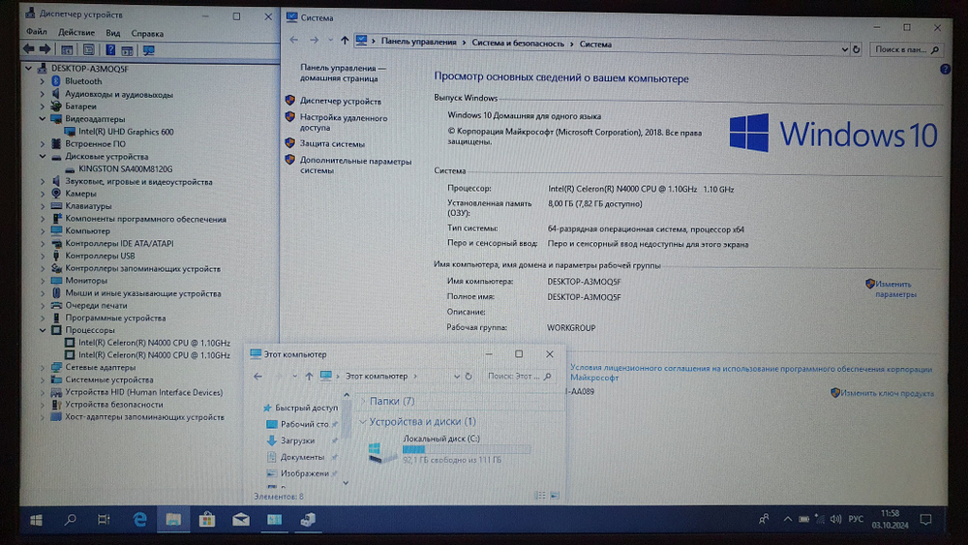The height and width of the screenshot is (545, 968).
Task: Expand the Bluetooth device category
Action: tap(43, 81)
